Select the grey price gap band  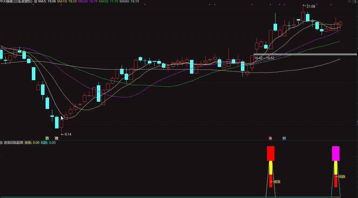[x=305, y=54]
